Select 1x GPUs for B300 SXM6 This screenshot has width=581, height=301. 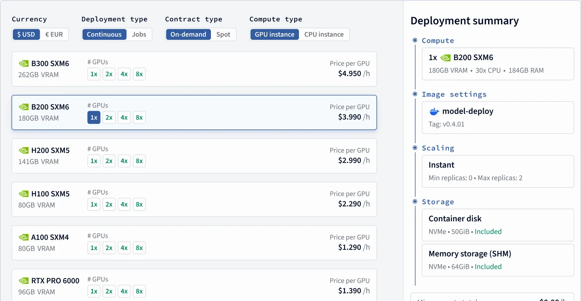(x=94, y=74)
